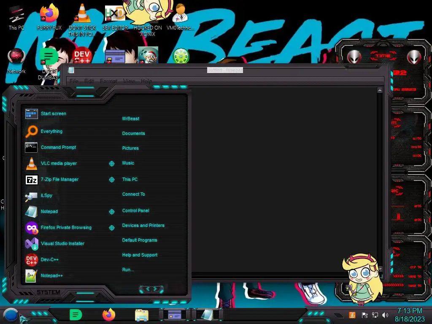The image size is (432, 324).
Task: Open Documents from start menu
Action: (x=133, y=133)
